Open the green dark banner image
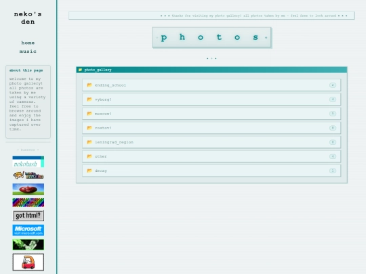 click(x=28, y=244)
